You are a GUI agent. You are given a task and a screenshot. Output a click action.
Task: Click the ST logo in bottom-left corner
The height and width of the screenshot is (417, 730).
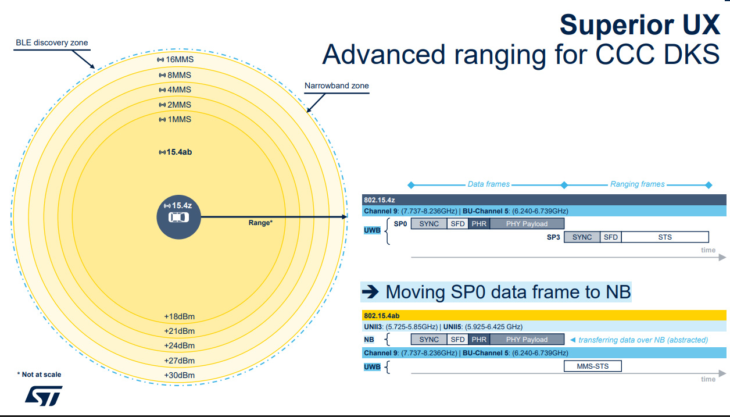point(43,396)
